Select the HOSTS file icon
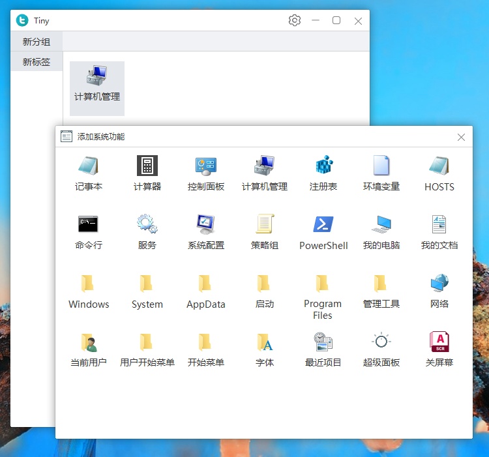The image size is (489, 457). tap(439, 166)
